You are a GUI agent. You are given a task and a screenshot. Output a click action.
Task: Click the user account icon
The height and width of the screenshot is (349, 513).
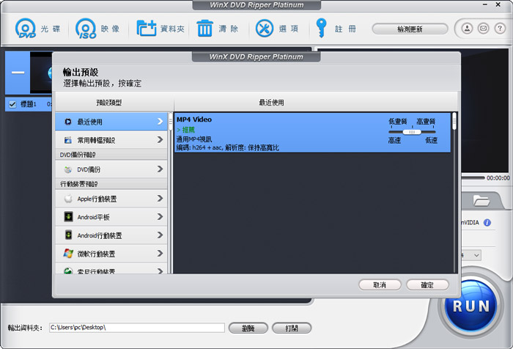point(467,29)
